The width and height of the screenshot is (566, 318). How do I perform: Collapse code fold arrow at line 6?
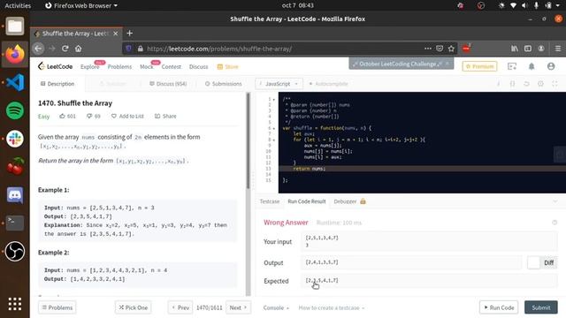coord(274,128)
